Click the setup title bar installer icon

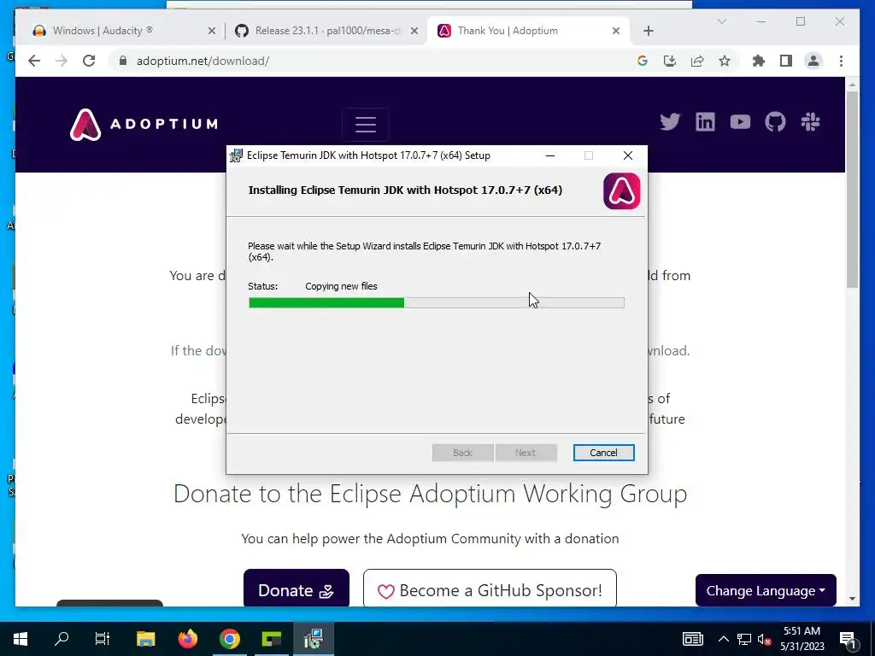pyautogui.click(x=236, y=155)
